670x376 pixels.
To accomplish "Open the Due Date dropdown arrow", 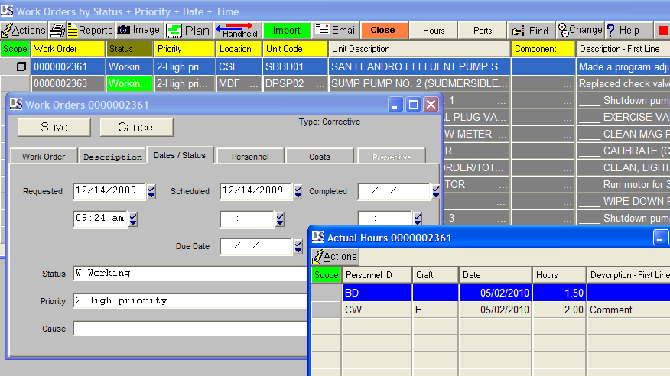I will [x=298, y=246].
